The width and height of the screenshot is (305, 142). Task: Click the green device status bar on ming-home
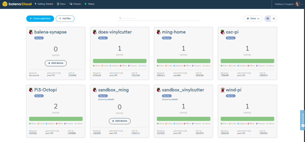(184, 61)
